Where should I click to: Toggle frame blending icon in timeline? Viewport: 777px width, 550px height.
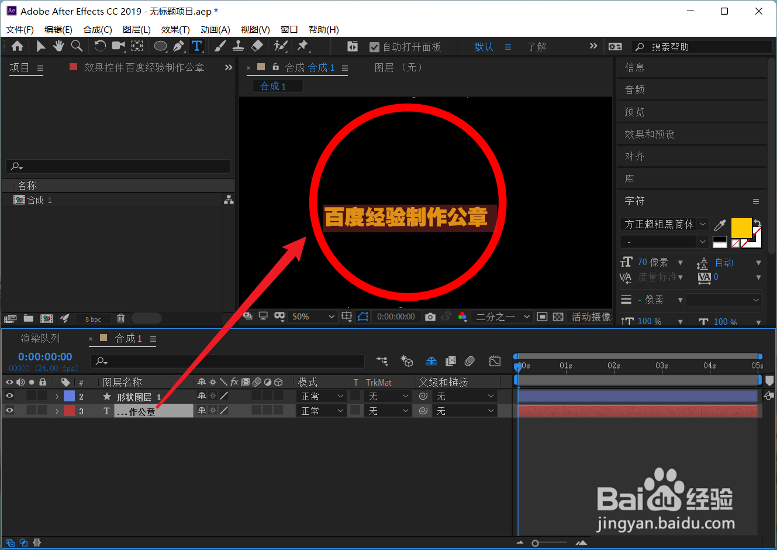tap(451, 361)
